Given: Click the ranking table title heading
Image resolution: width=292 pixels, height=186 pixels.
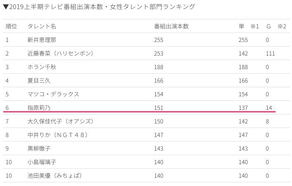Looking at the screenshot, I should (x=99, y=7).
